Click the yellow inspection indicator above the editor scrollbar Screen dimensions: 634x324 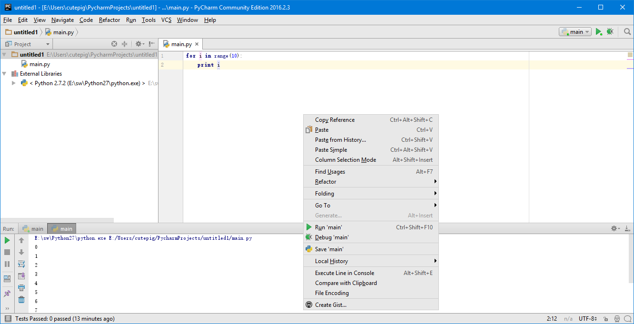(630, 55)
